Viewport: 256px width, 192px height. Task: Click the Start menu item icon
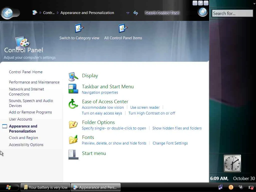click(x=73, y=154)
